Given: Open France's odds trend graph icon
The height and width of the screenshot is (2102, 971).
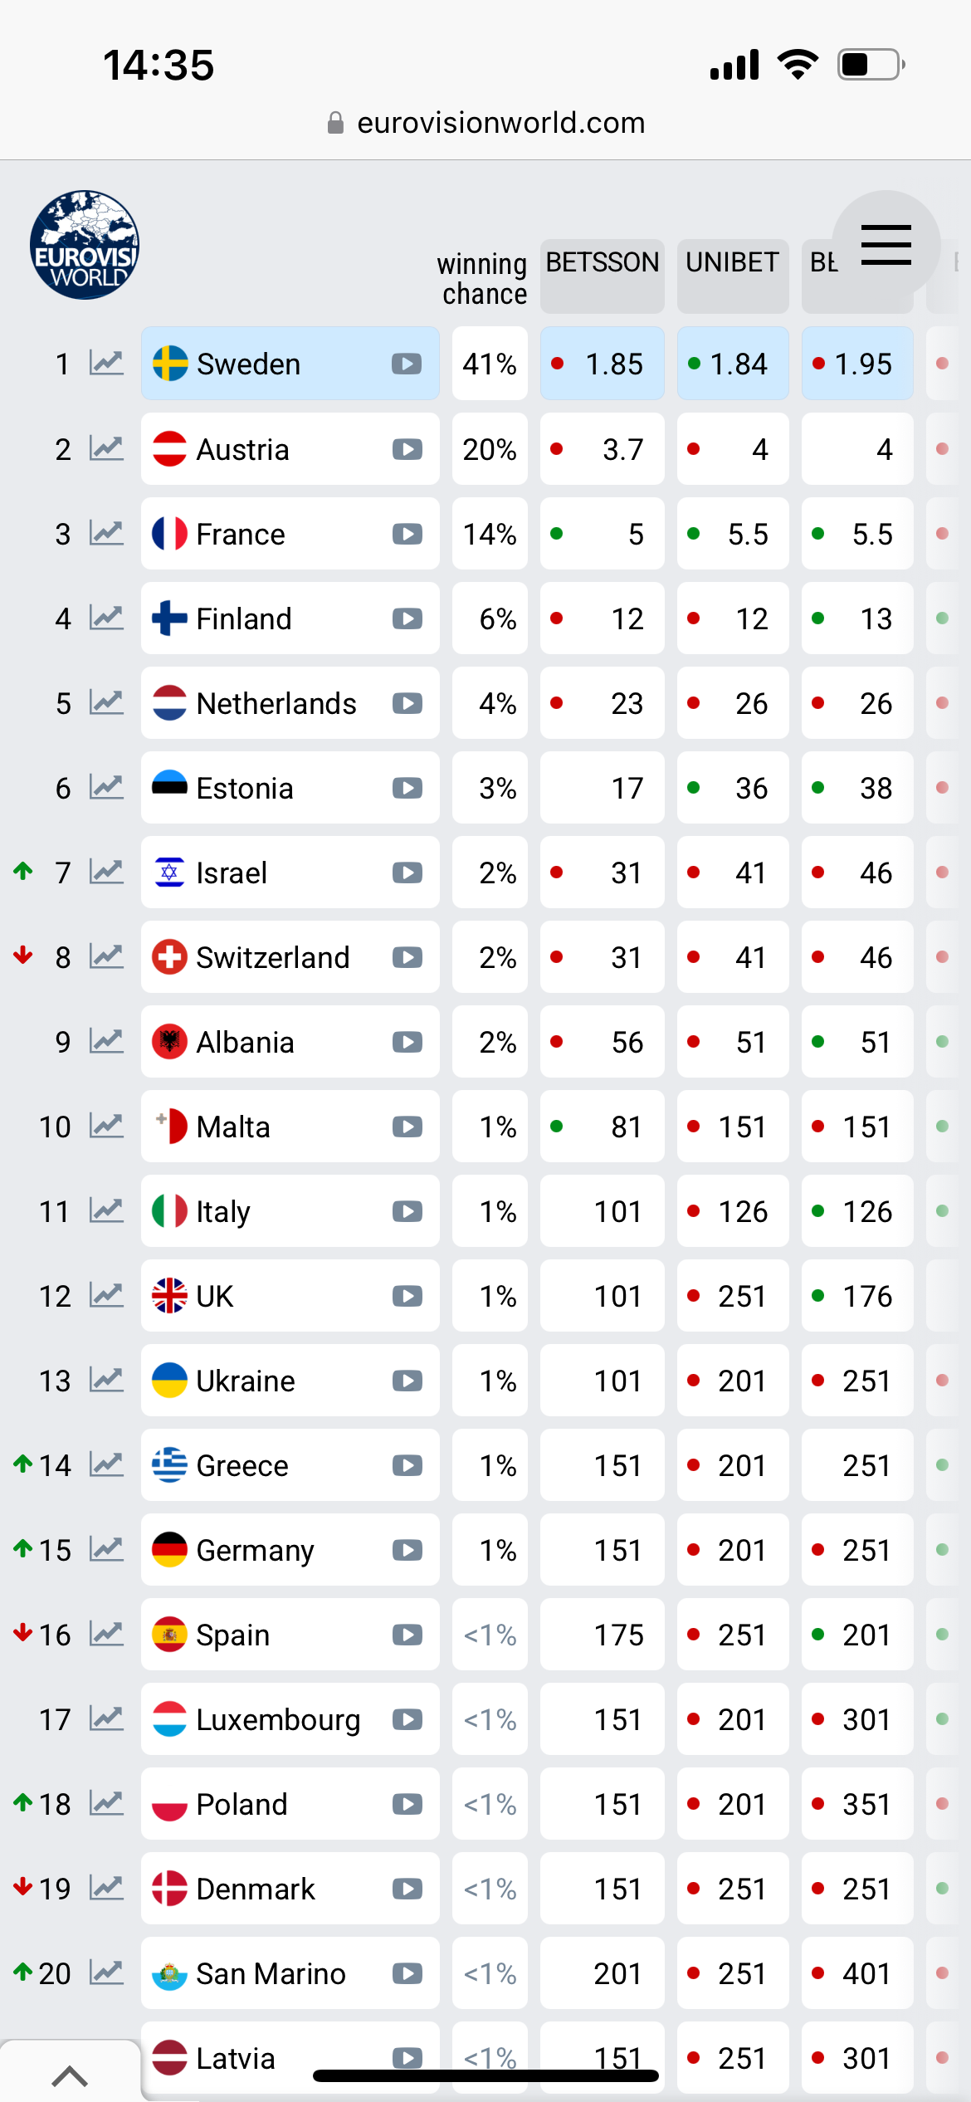Looking at the screenshot, I should click(x=106, y=534).
